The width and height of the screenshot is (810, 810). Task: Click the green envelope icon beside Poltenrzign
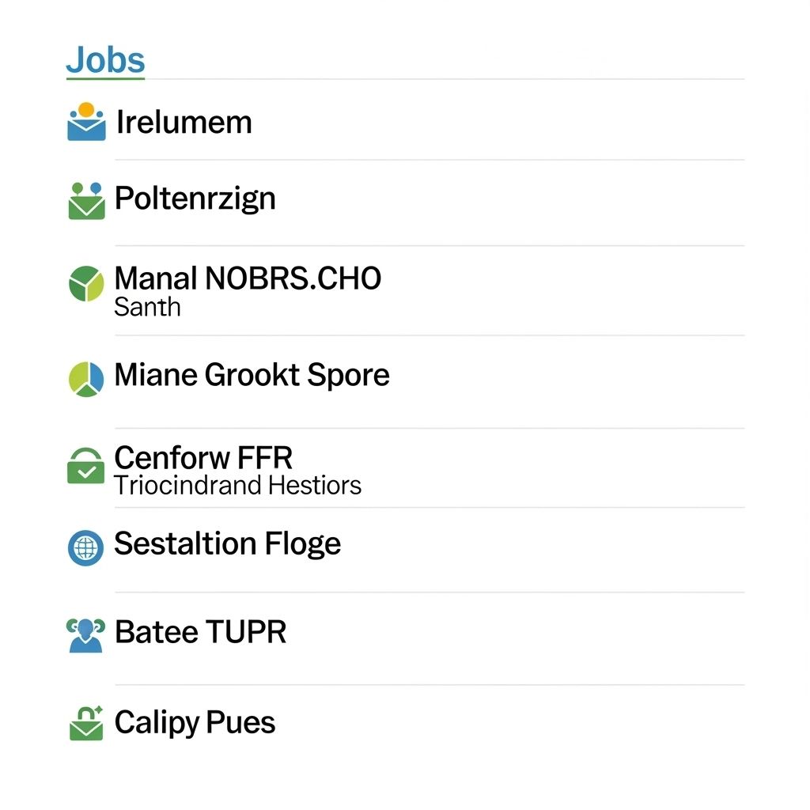coord(86,201)
